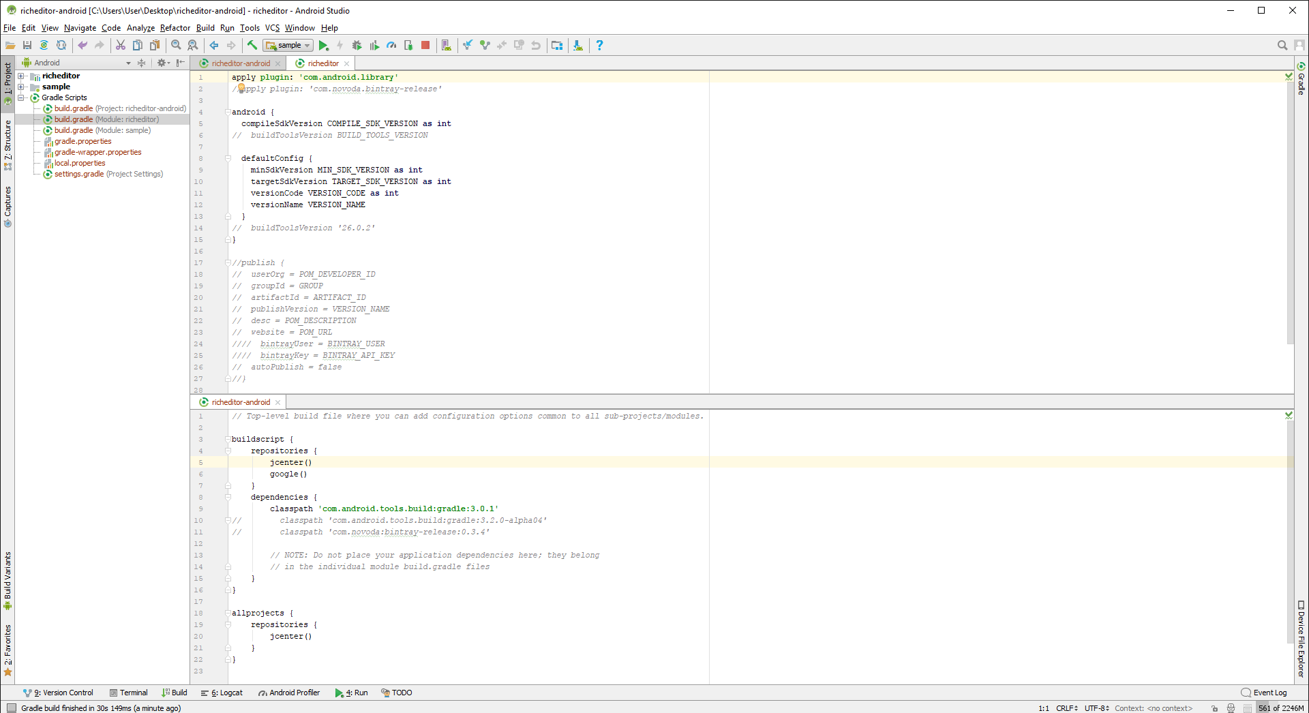Expand the richeditor module node
Image resolution: width=1309 pixels, height=713 pixels.
21,76
